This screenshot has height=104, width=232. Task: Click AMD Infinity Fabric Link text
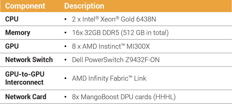[109, 78]
